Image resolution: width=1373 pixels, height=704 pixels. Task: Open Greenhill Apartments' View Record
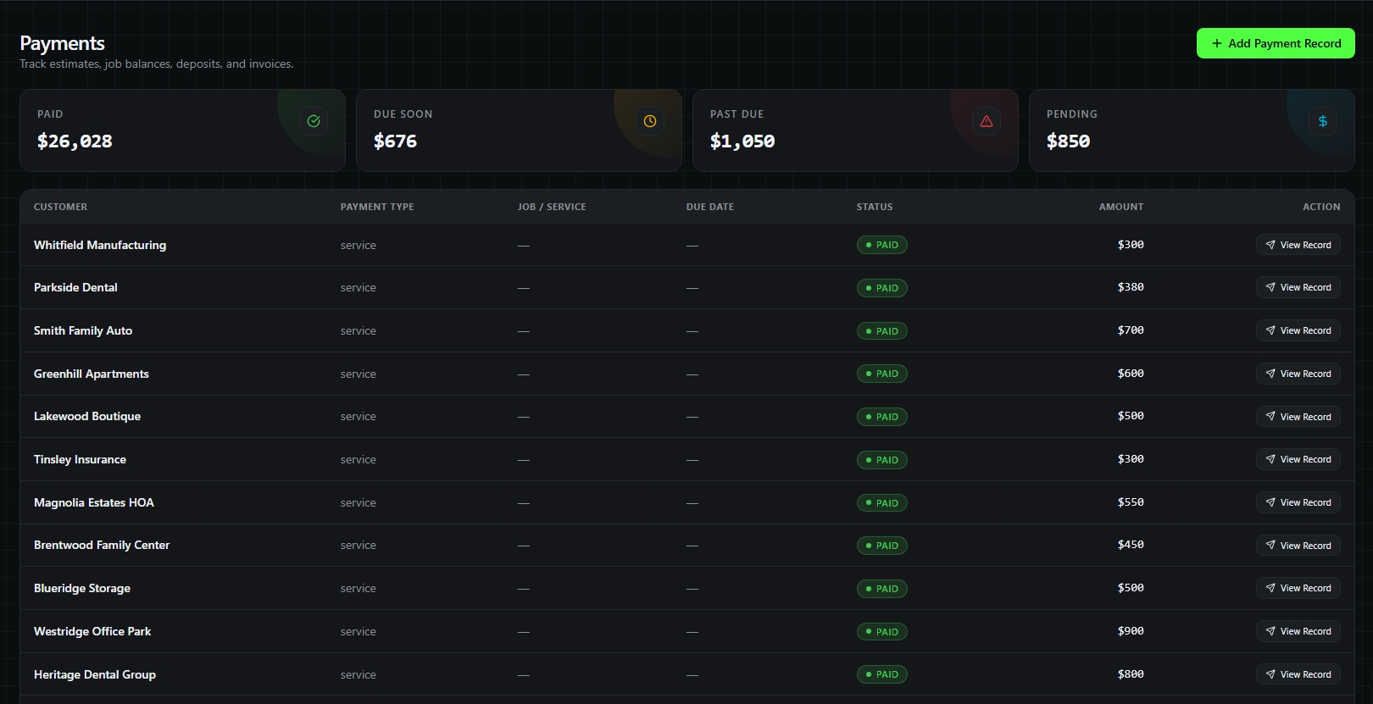(x=1298, y=374)
